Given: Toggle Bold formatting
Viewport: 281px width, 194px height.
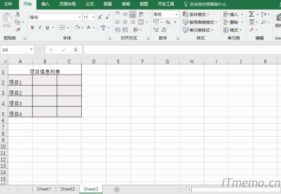Looking at the screenshot, I should [32, 27].
